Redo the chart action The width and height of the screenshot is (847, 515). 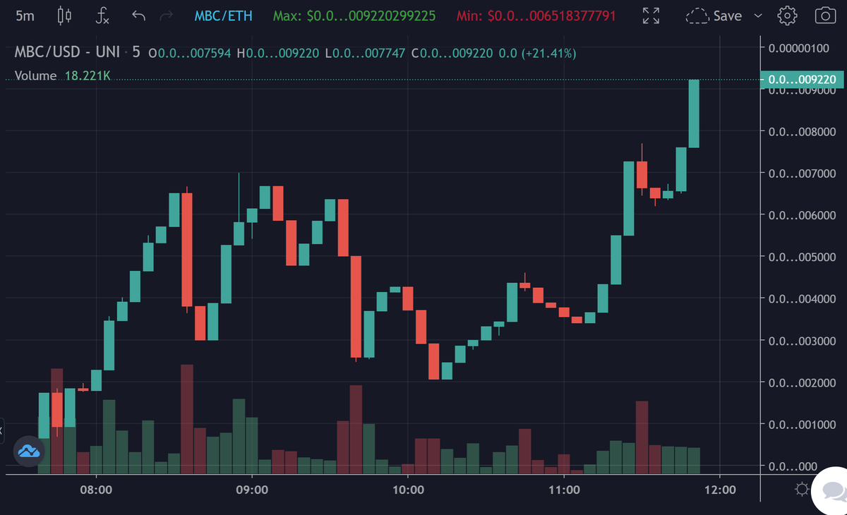click(x=167, y=16)
